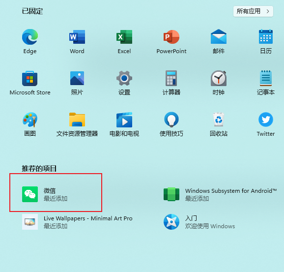Open the 邮件 mail app
The height and width of the screenshot is (272, 284).
(x=219, y=36)
